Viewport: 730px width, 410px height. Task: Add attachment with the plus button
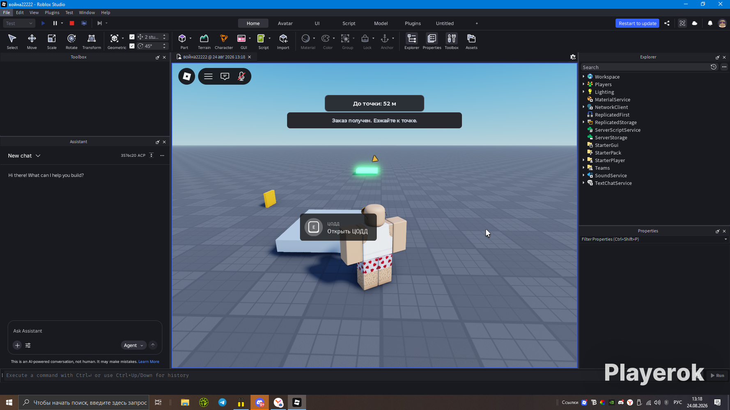pos(17,345)
